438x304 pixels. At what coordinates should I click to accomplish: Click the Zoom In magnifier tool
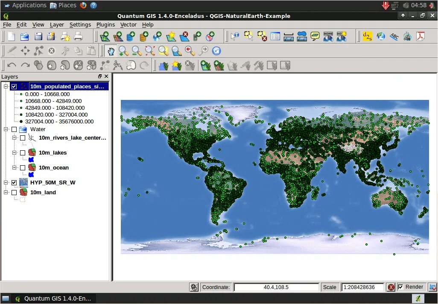tap(124, 51)
